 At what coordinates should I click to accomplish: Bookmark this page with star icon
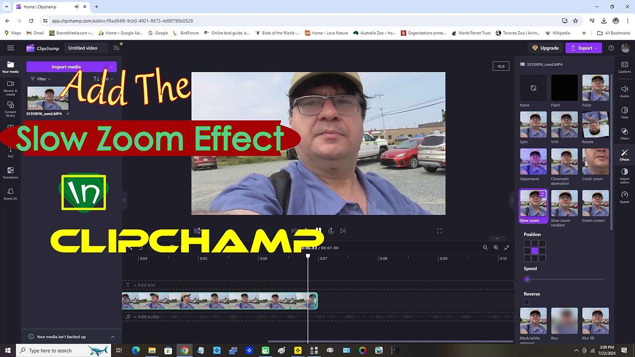[575, 21]
